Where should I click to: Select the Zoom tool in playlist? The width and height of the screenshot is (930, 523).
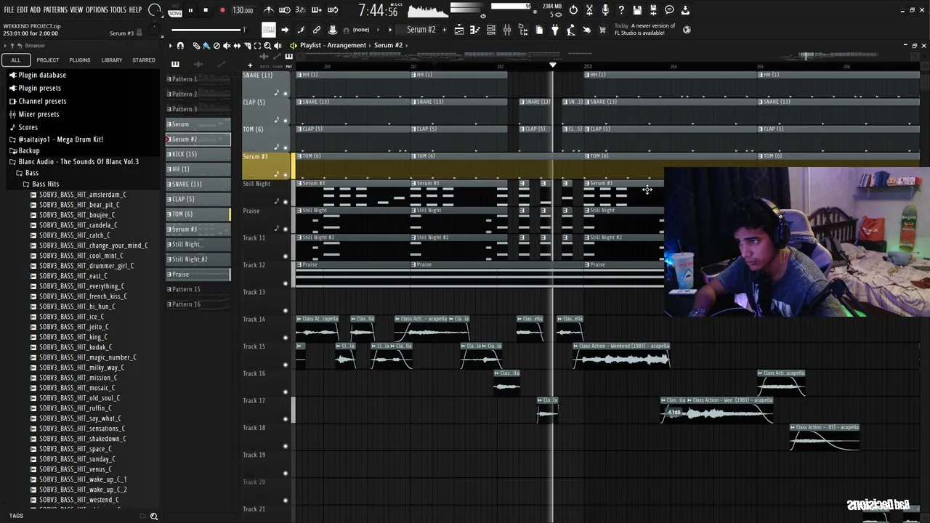coord(267,45)
